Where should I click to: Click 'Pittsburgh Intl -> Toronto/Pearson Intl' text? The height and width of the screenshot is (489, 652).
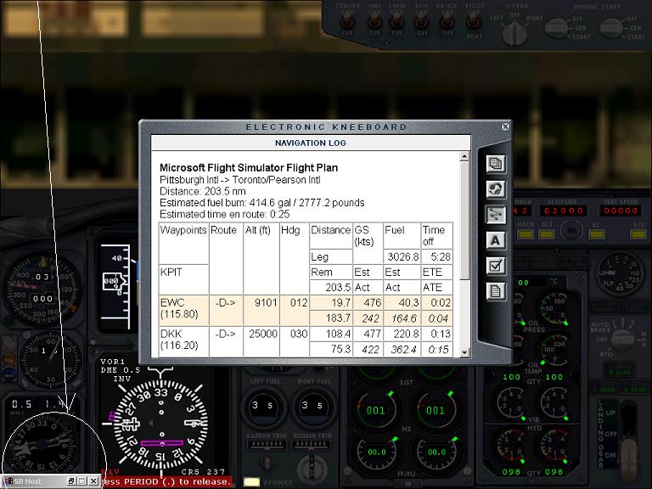240,180
